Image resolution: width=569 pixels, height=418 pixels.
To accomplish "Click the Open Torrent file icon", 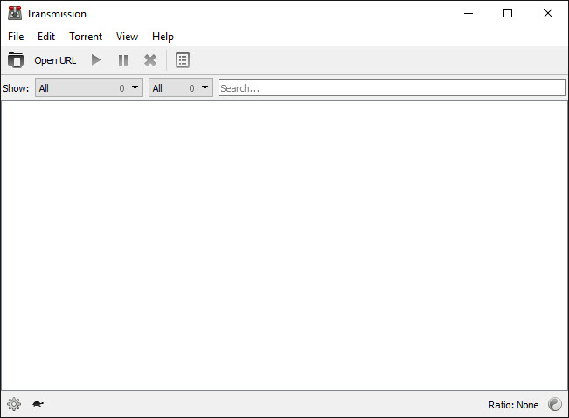I will point(16,60).
